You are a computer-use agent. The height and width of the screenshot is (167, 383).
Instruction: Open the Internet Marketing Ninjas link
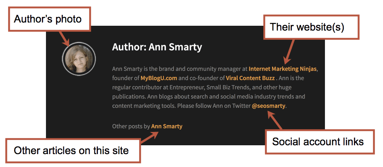click(283, 69)
